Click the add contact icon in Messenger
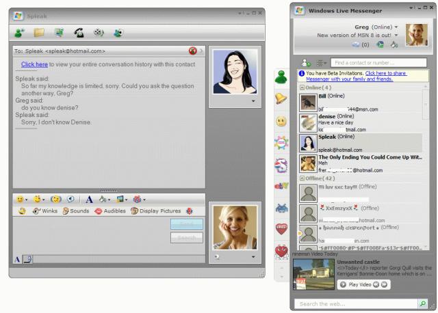Screen dimensions: 438x313 coord(306,63)
